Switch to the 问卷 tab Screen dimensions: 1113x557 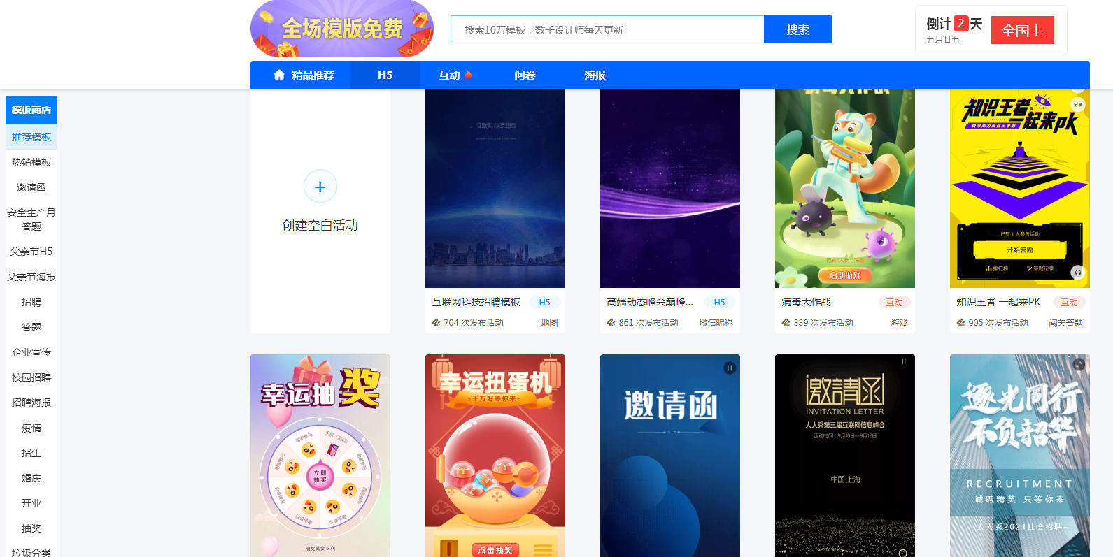click(525, 75)
